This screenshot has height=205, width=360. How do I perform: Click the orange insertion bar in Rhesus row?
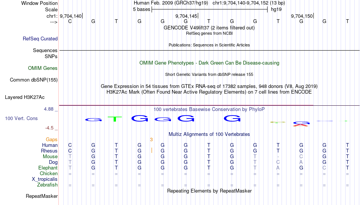coord(152,150)
